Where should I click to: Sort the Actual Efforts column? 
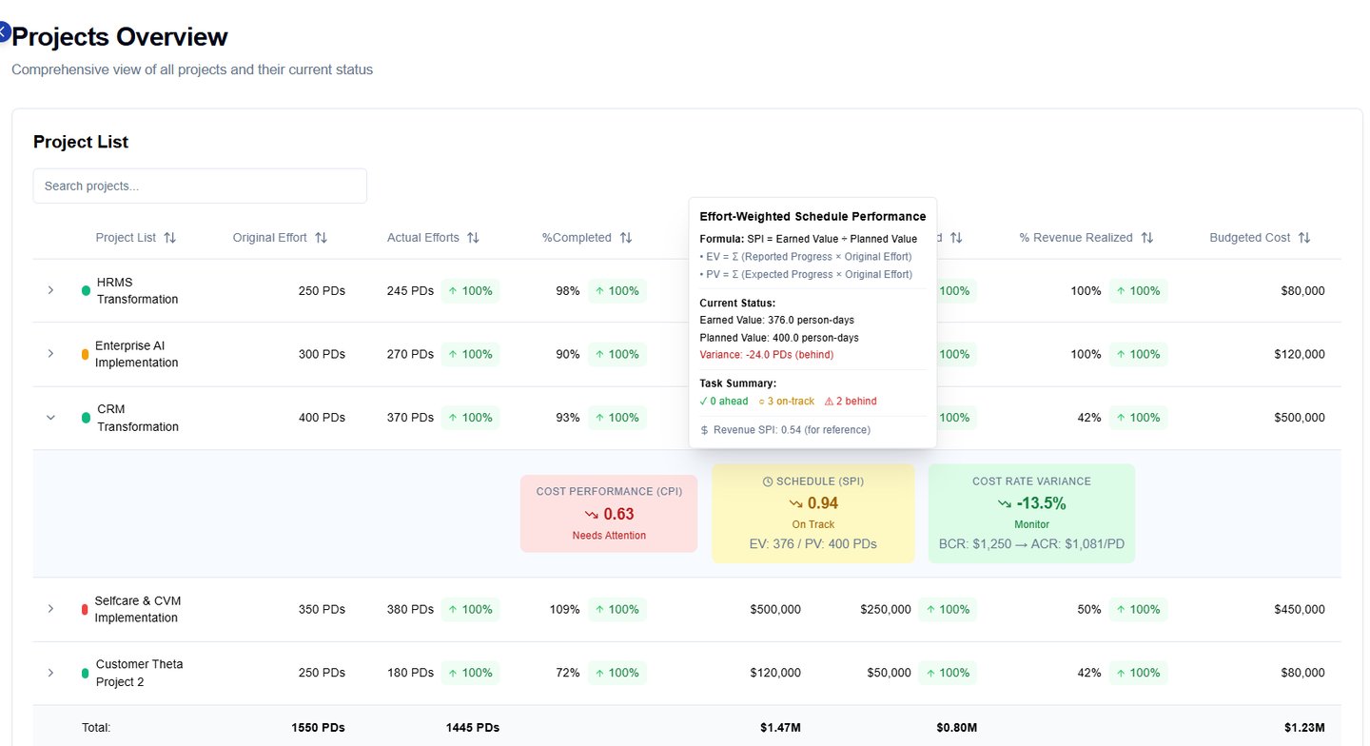coord(473,238)
